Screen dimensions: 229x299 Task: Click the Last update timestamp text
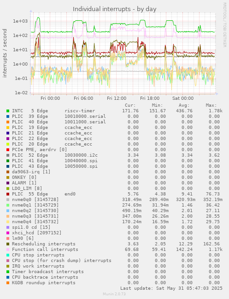tap(171, 288)
